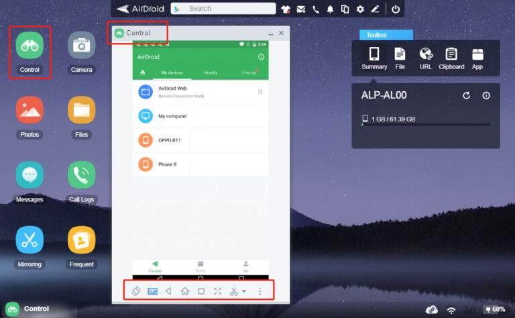Open the Mirroring scissors icon
Screen dimensions: 515x318
tap(30, 240)
